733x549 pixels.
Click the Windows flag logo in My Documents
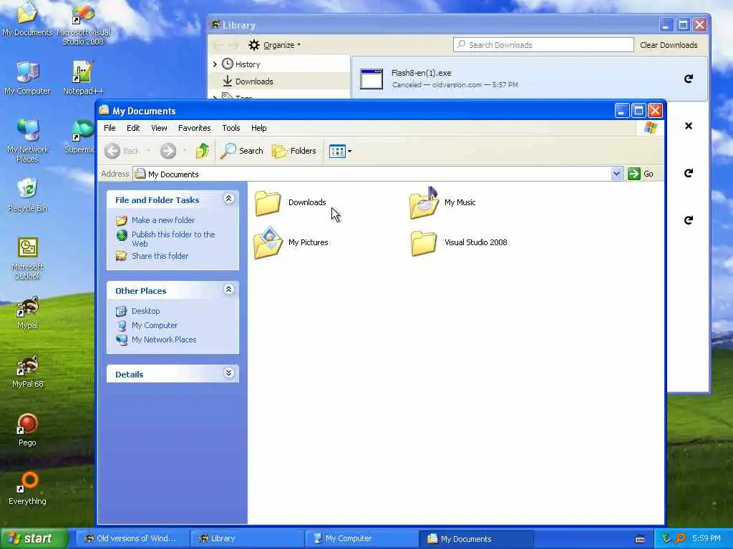pos(650,128)
